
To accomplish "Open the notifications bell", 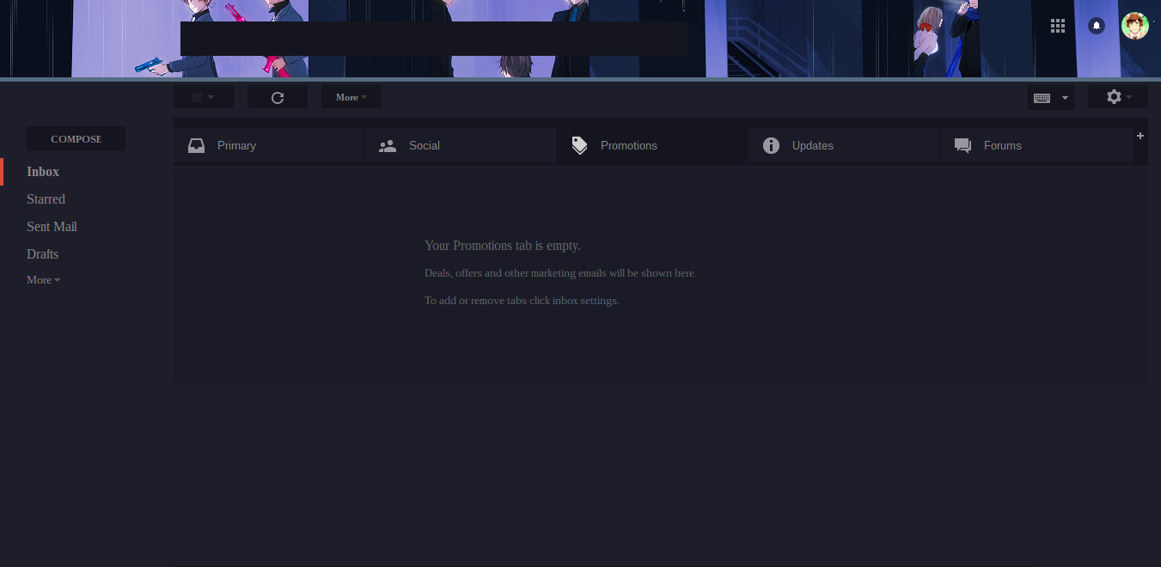I will pos(1097,26).
